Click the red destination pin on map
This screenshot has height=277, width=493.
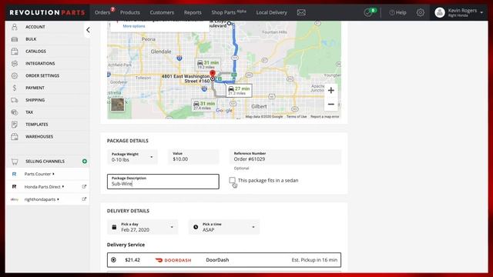point(213,75)
